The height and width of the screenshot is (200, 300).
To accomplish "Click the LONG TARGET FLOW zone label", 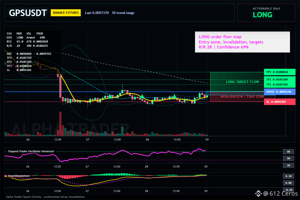I will point(242,82).
